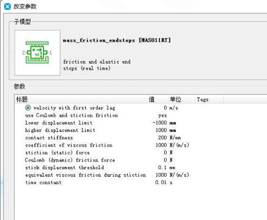Edit the stiction (static) force value
Viewport: 267px width, 220px height.
click(x=165, y=152)
